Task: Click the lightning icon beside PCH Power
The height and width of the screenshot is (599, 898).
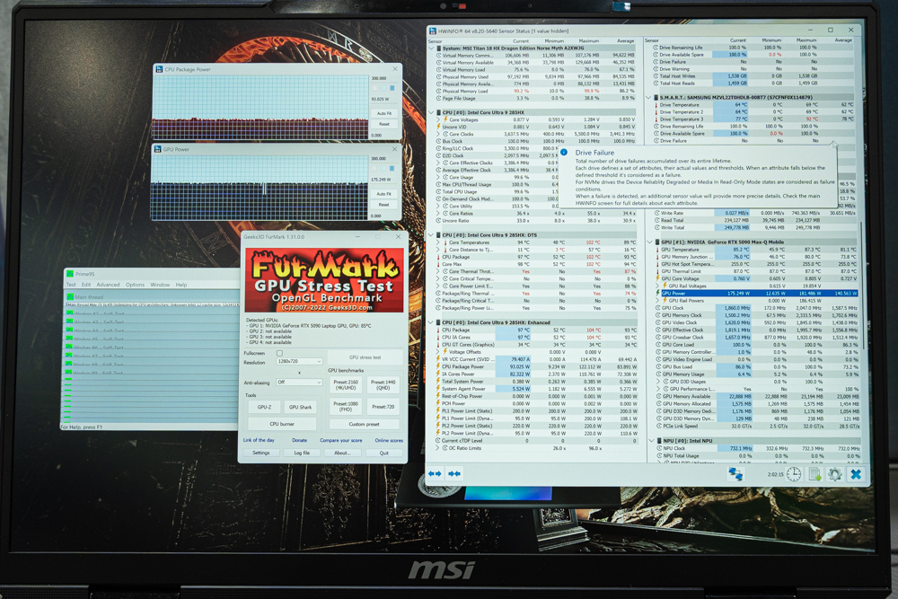Action: click(438, 403)
